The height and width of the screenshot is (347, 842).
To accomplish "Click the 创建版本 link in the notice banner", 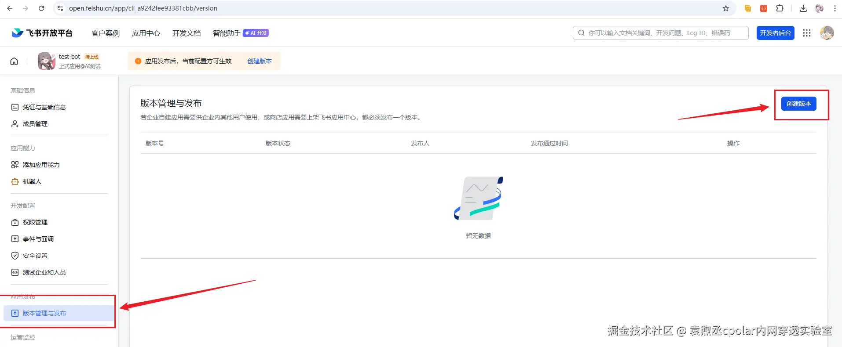I will coord(260,61).
